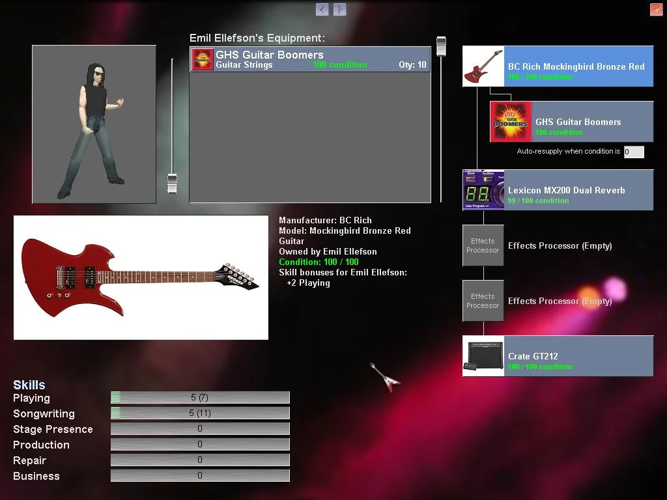
Task: Click the Playing skill bar
Action: [x=200, y=398]
